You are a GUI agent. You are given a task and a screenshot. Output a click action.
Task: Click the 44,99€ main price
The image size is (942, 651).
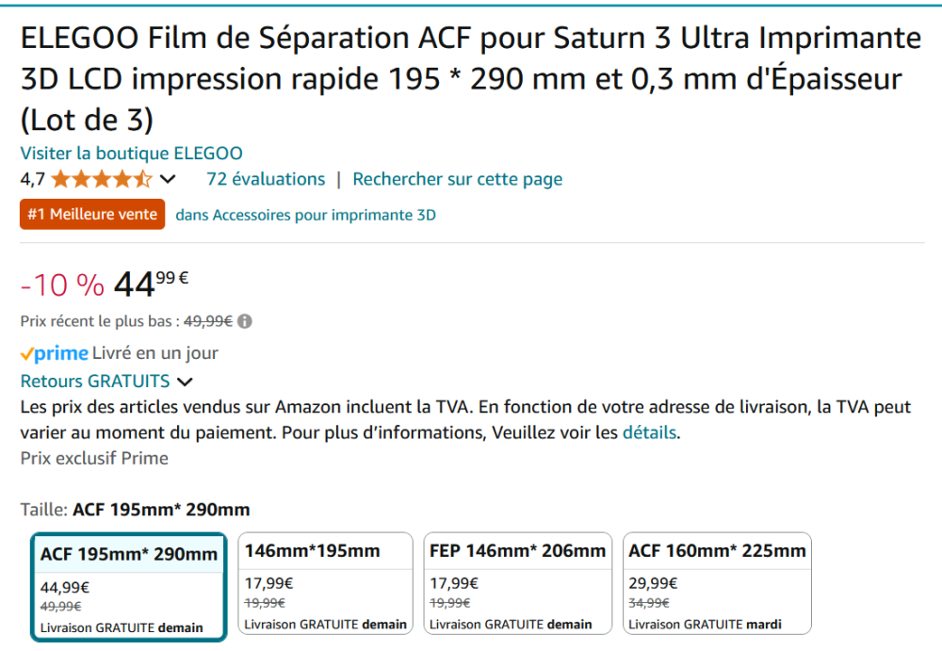pyautogui.click(x=151, y=284)
